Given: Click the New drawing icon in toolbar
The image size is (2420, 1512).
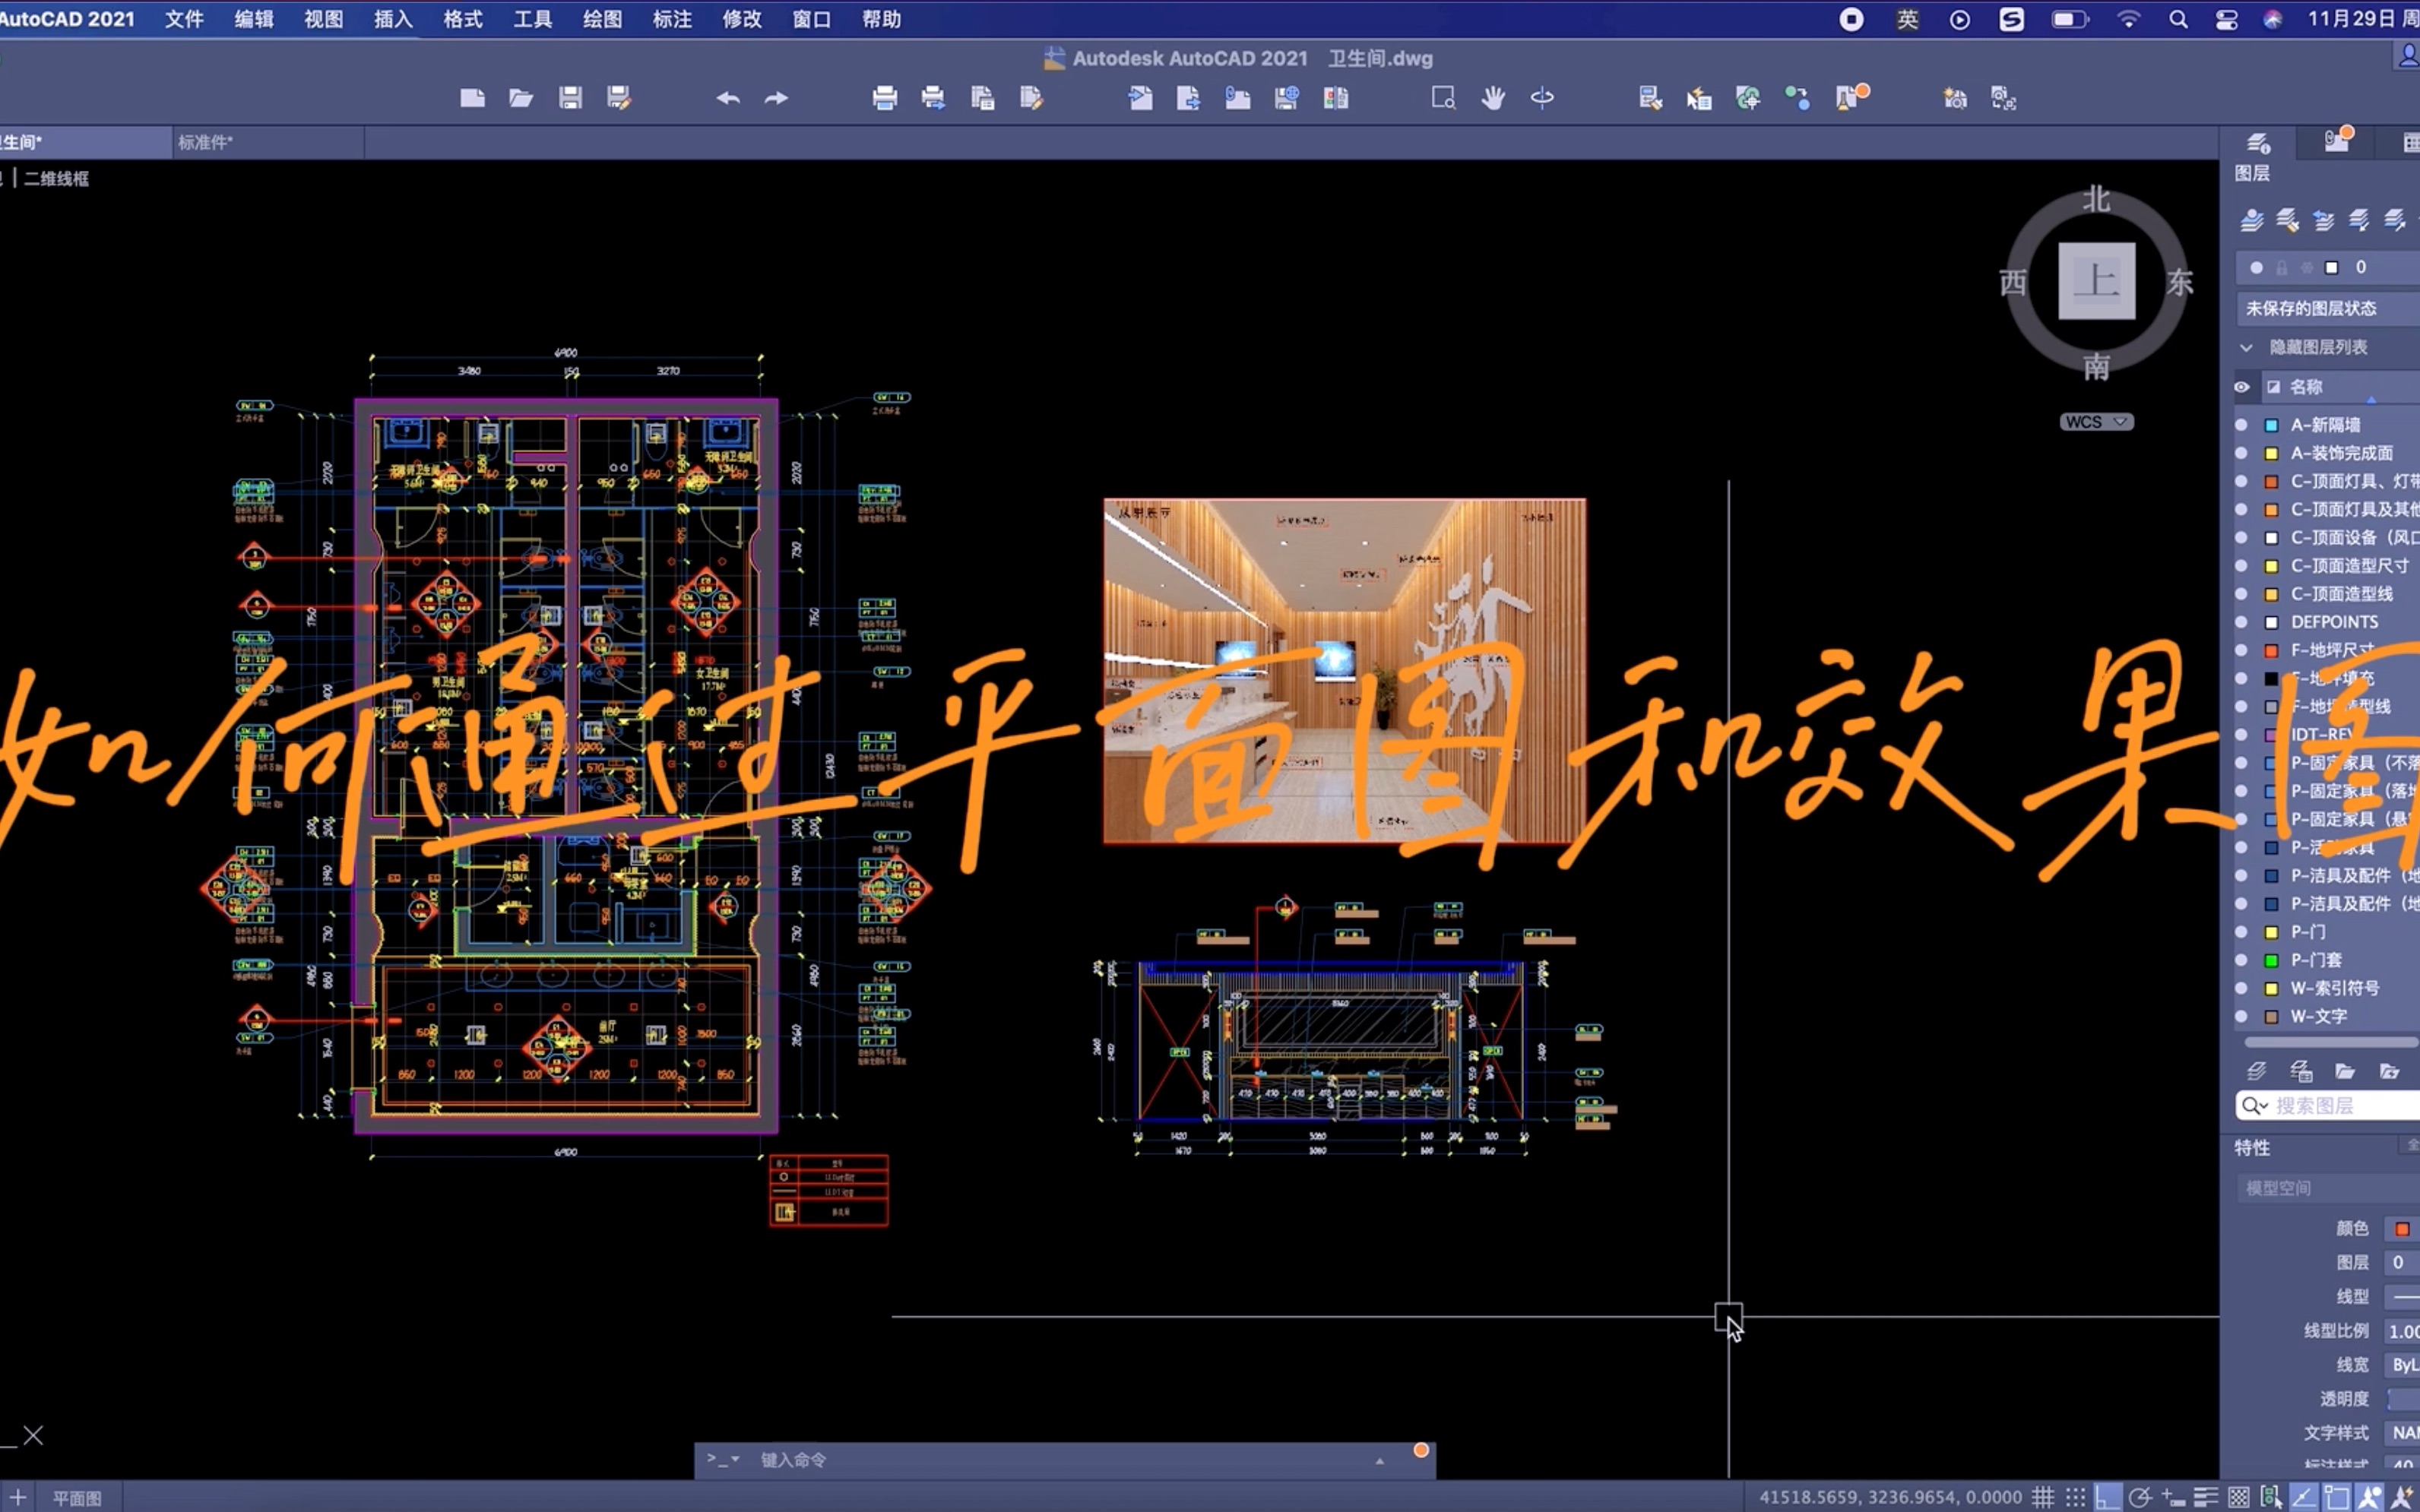Looking at the screenshot, I should click(x=472, y=98).
